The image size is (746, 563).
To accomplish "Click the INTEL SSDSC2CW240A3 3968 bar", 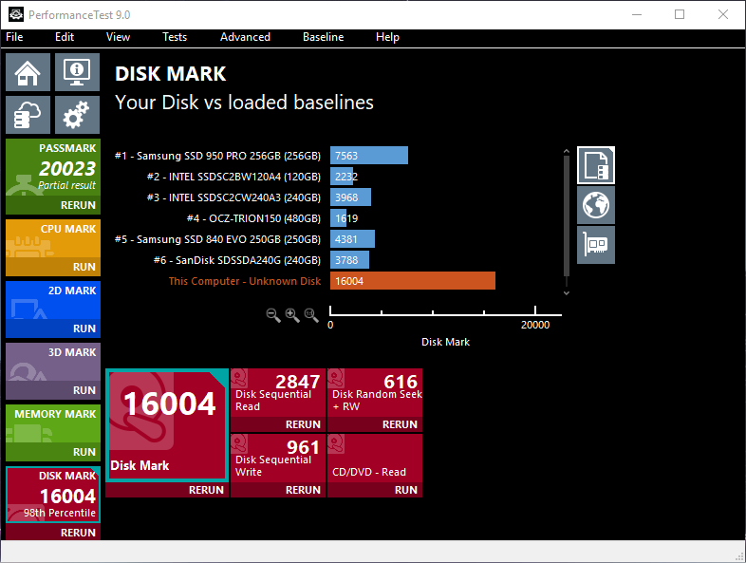I will coord(350,197).
